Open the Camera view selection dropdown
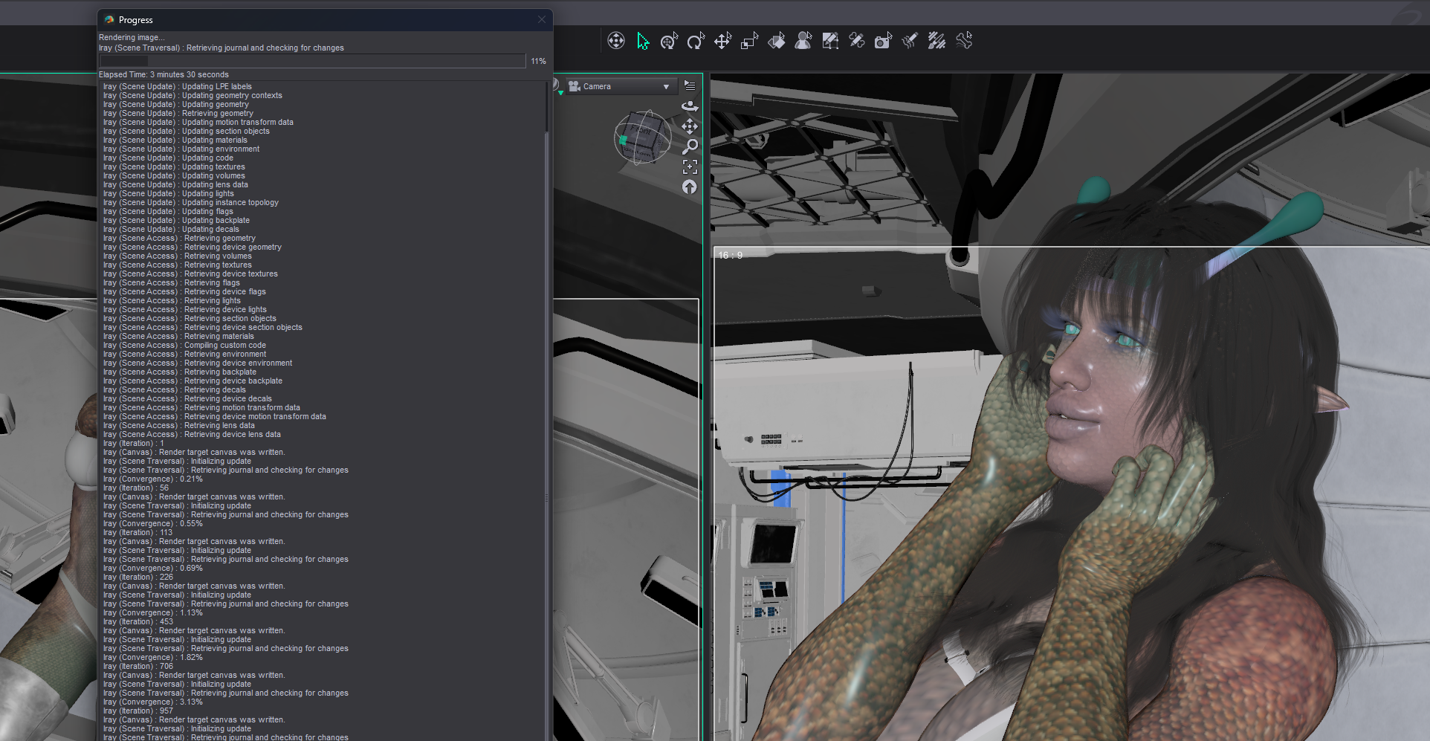The image size is (1430, 741). pos(621,86)
